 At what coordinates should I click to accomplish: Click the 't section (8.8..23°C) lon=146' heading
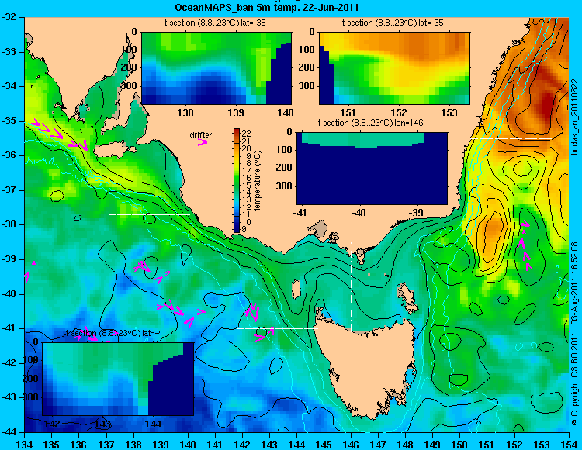pyautogui.click(x=370, y=123)
